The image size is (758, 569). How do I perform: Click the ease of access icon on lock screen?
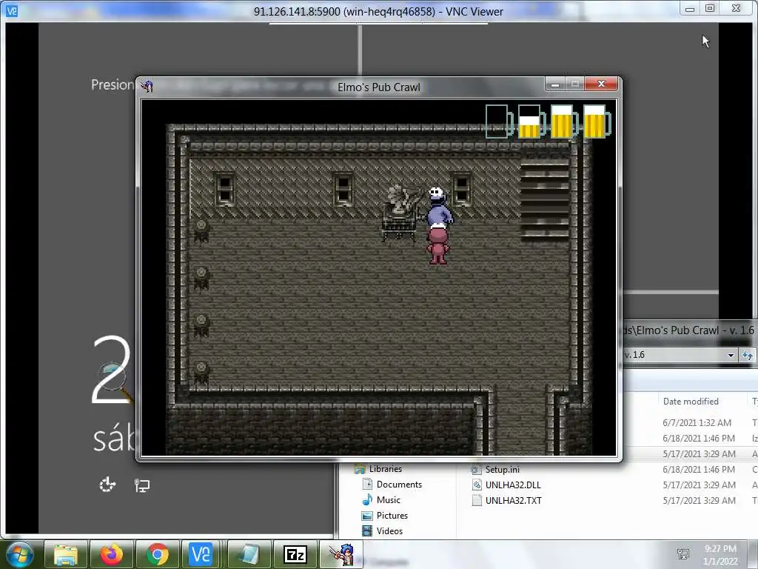point(107,485)
